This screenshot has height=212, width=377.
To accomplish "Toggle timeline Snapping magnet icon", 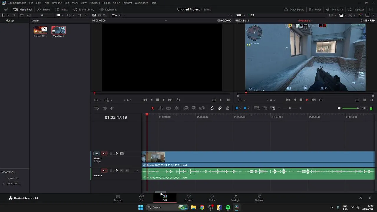I will click(x=212, y=108).
